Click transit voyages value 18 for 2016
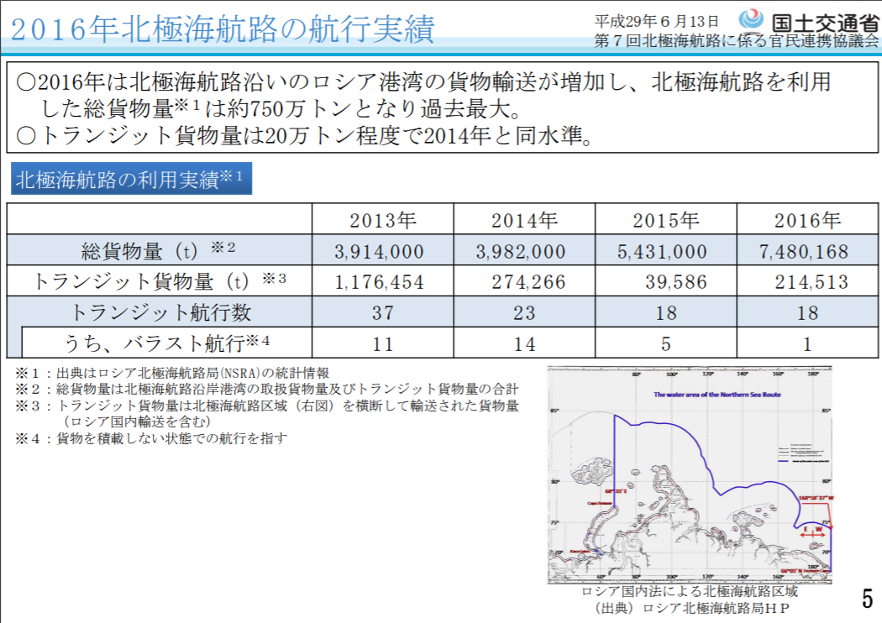Screen dimensions: 882x623 807,312
